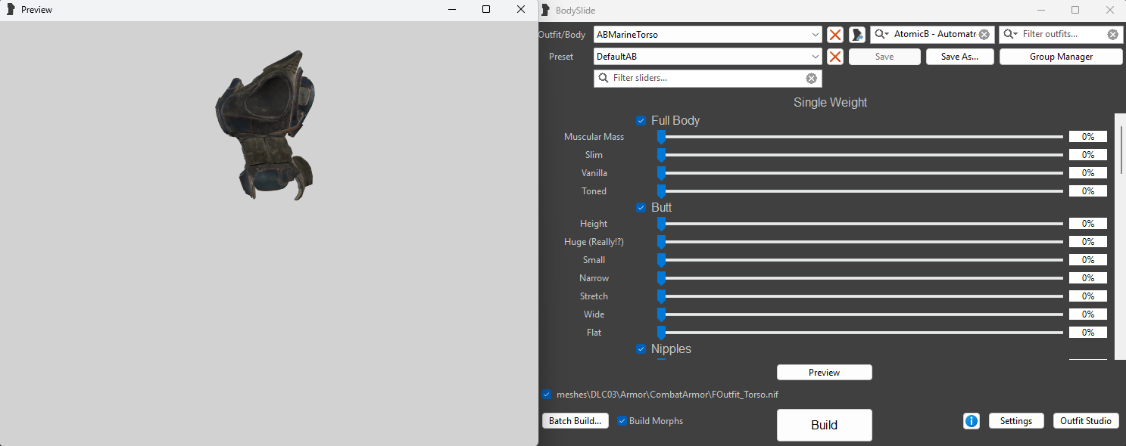
Task: Edit the Height percentage value box
Action: [x=1087, y=224]
